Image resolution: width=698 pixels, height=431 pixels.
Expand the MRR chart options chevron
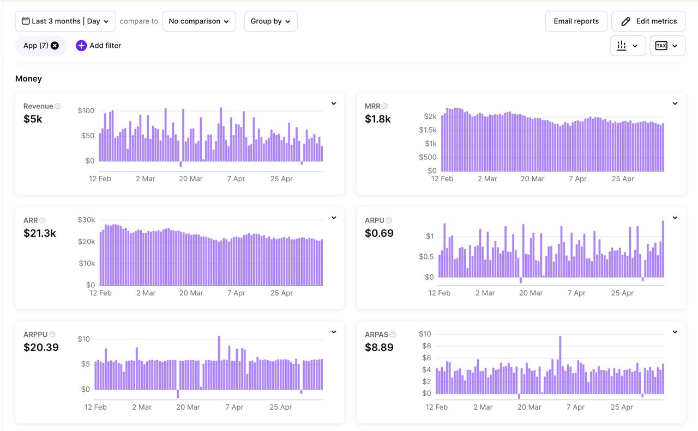pyautogui.click(x=675, y=103)
